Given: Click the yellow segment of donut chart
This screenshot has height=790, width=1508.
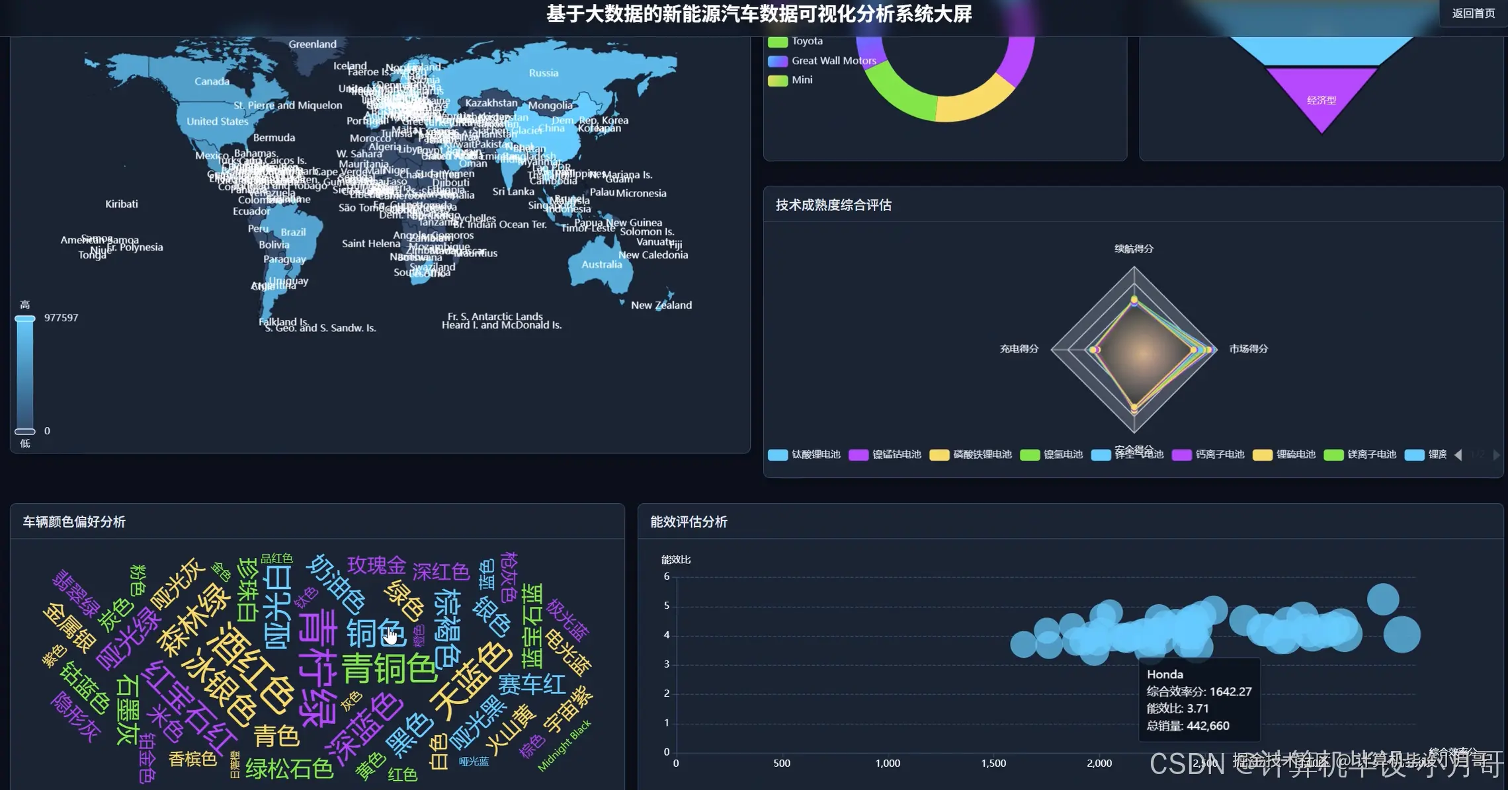Looking at the screenshot, I should click(976, 104).
